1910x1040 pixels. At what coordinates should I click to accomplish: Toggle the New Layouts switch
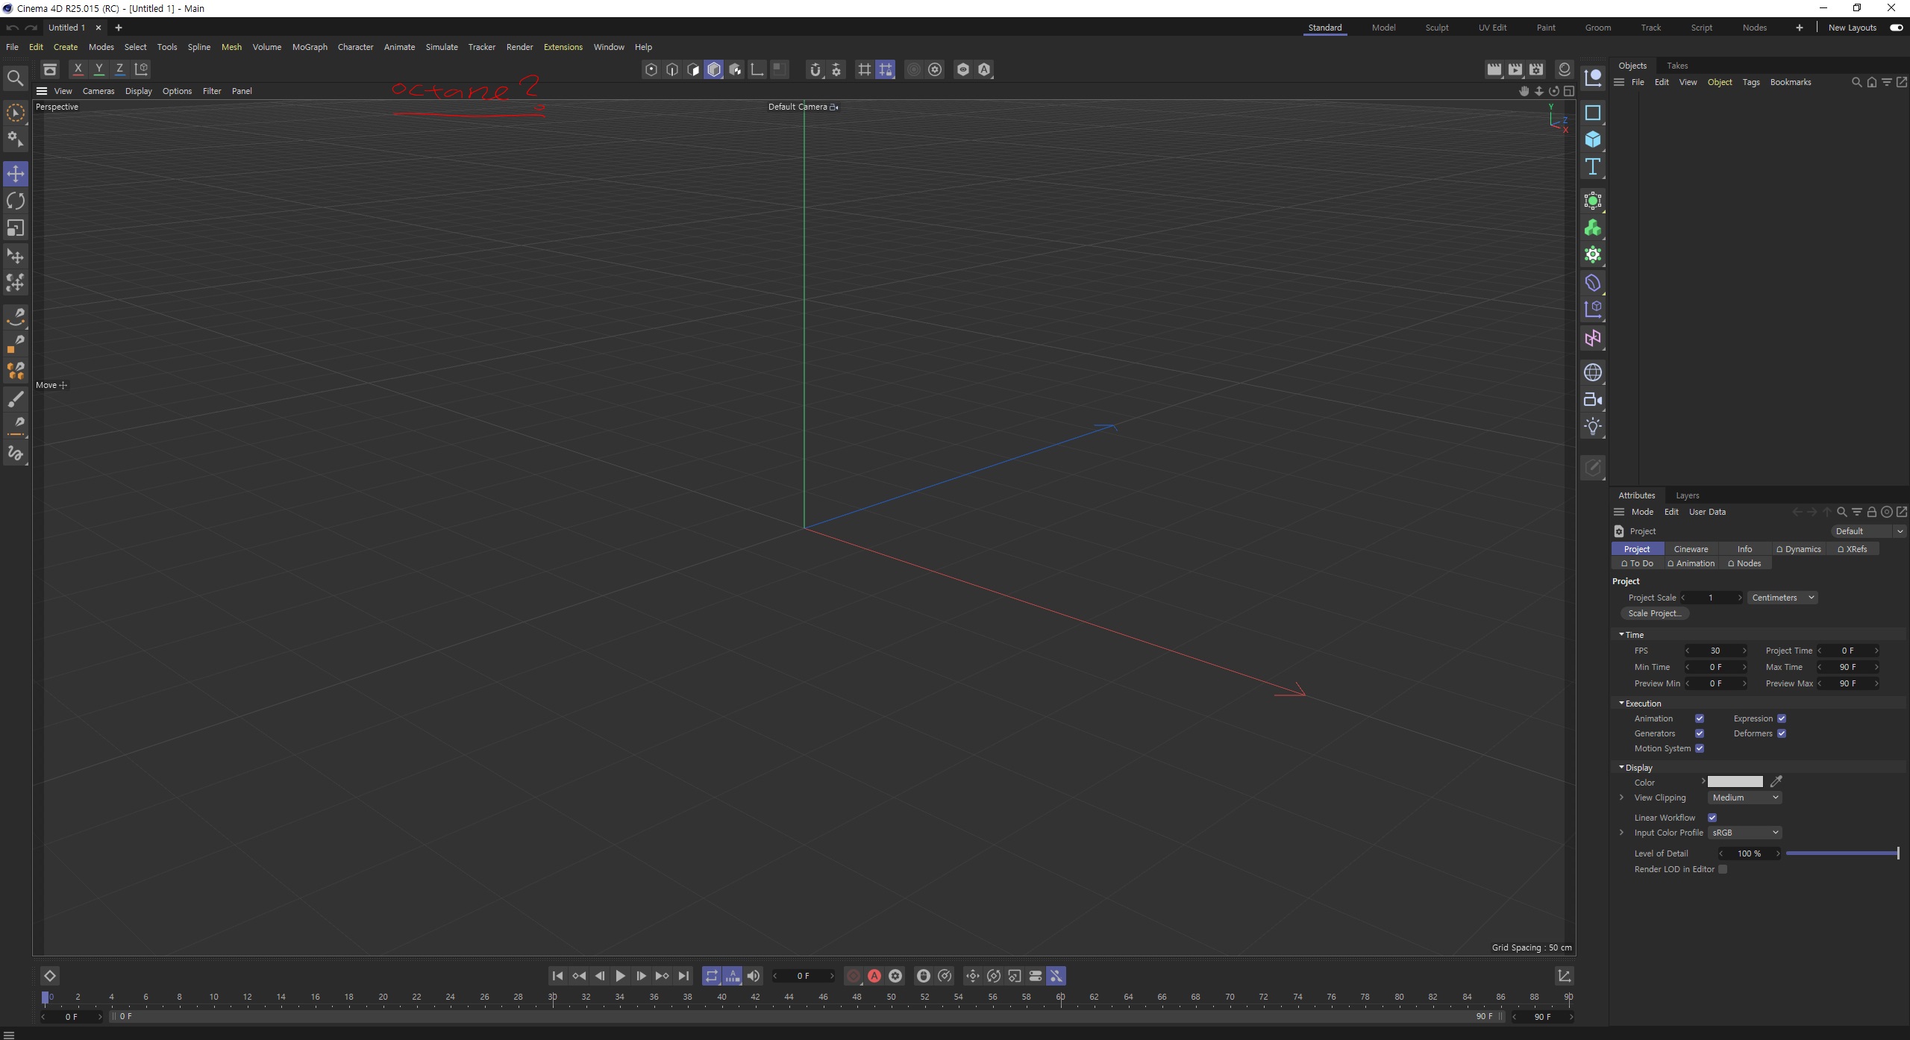click(x=1896, y=28)
